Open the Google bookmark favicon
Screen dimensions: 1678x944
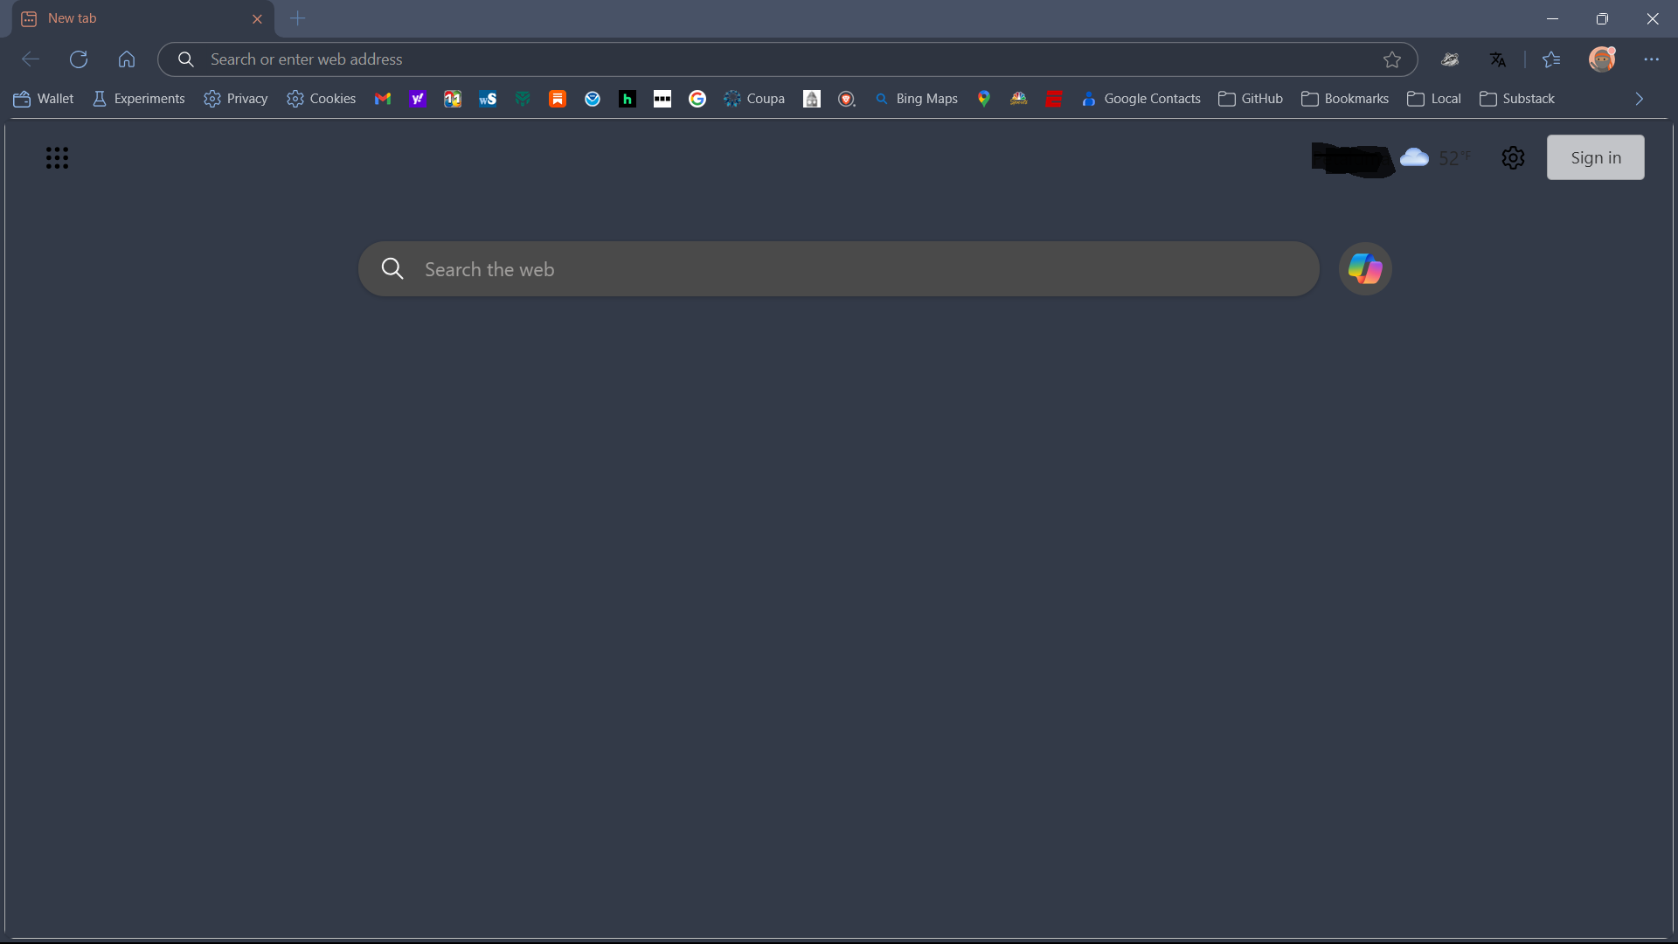697,99
